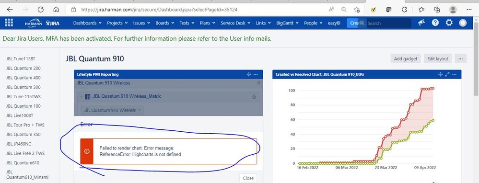Screen dimensions: 479x183
Task: Open the Plans dropdown menu
Action: tap(208, 23)
